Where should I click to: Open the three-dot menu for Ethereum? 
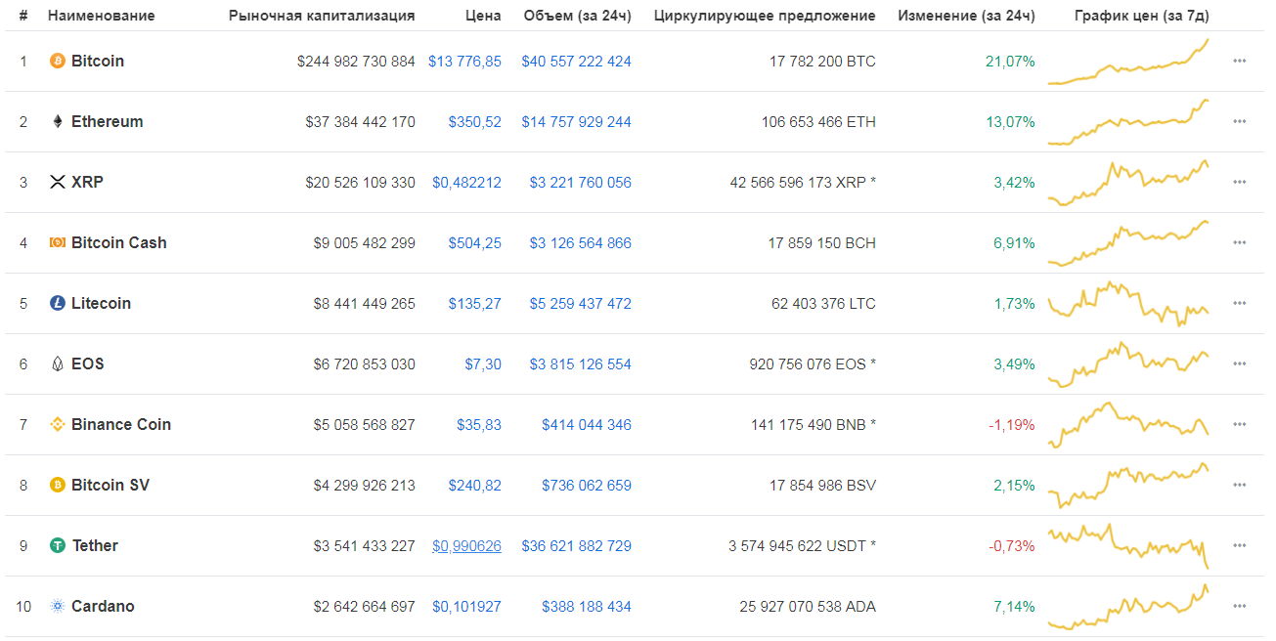(x=1240, y=121)
